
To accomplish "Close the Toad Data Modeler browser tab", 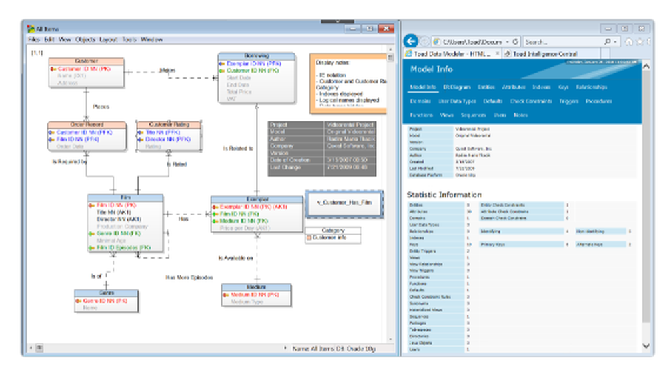I will (498, 53).
